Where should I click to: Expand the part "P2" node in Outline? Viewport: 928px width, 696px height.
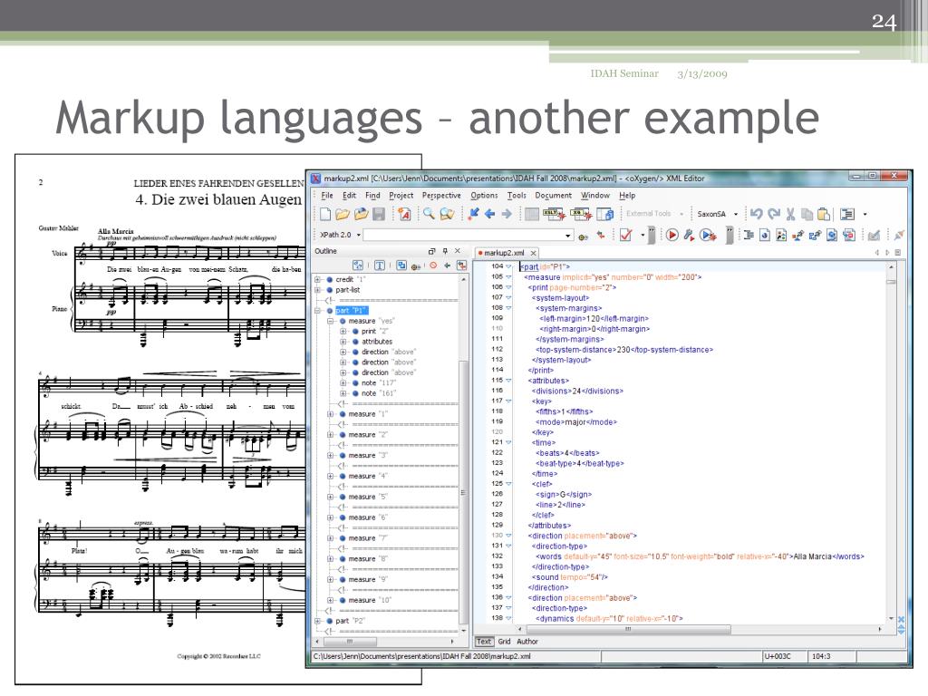click(318, 621)
